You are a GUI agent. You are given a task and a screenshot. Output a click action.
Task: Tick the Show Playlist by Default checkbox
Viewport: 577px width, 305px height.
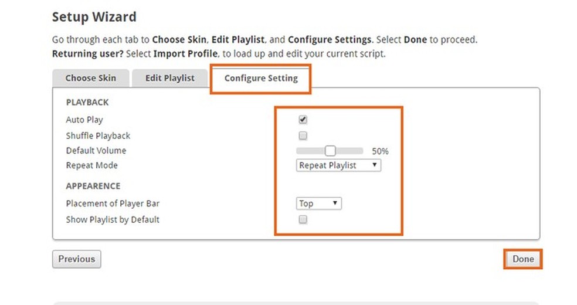click(303, 219)
